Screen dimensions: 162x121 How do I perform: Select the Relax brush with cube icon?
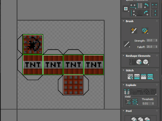point(145,31)
